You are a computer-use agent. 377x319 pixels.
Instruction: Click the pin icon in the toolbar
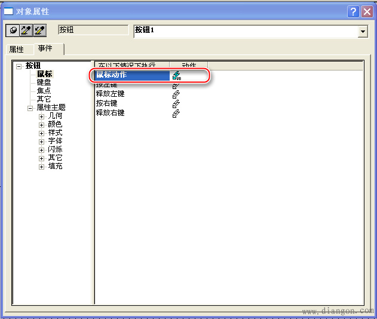[x=13, y=30]
